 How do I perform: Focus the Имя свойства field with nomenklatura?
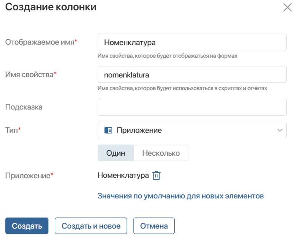[x=192, y=74]
